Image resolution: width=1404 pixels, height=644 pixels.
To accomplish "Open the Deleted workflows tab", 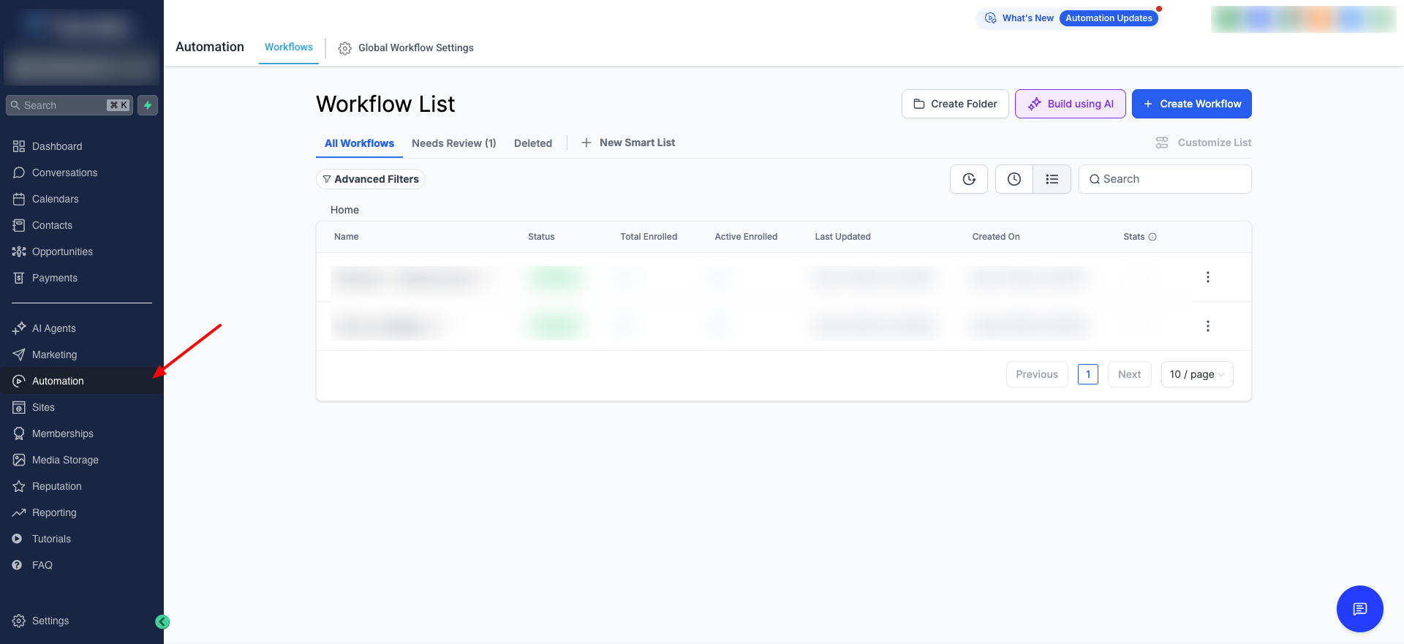I will [x=532, y=143].
